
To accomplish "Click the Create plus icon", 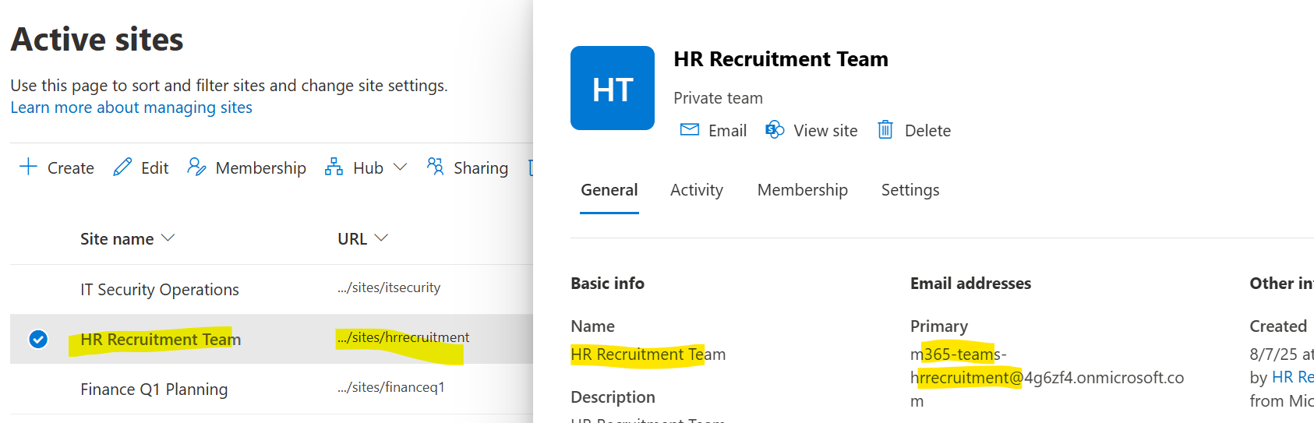I will pyautogui.click(x=28, y=167).
